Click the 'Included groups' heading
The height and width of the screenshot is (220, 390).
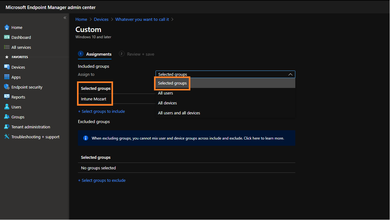click(93, 66)
